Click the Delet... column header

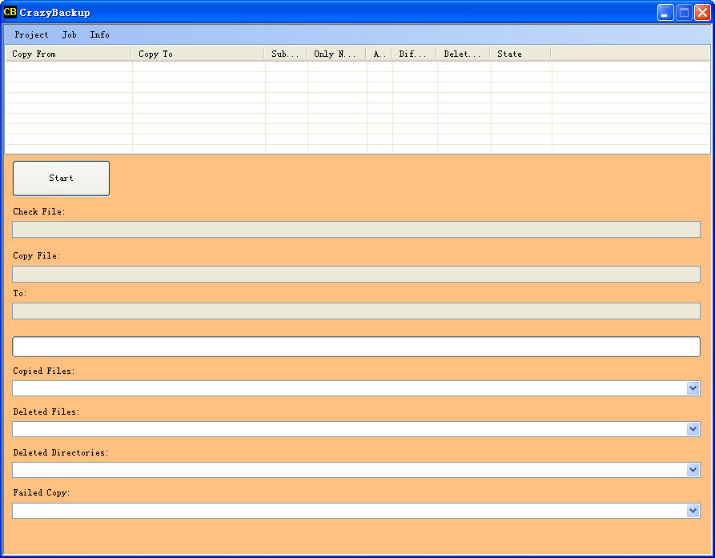click(463, 54)
